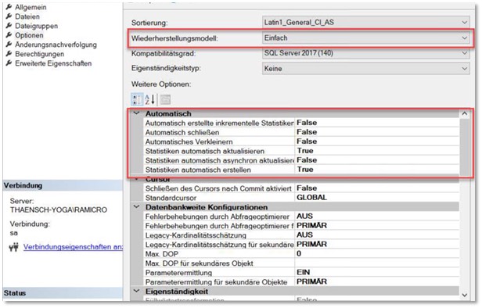Collapse the Automatisch category
Image resolution: width=482 pixels, height=308 pixels.
pos(136,113)
